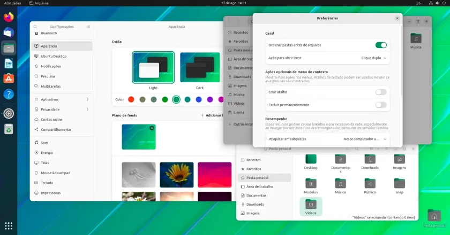Show applications grid in dock

click(x=9, y=225)
